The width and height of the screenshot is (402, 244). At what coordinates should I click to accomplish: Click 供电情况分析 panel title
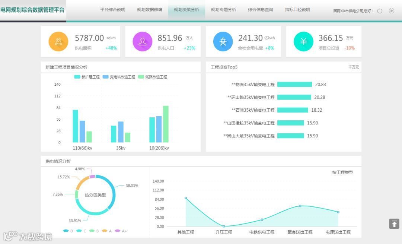(58, 161)
